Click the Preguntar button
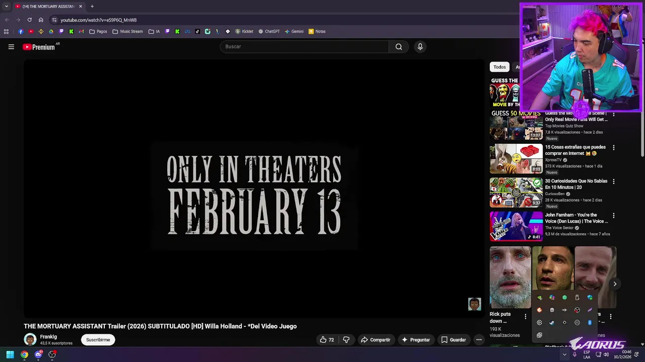The image size is (645, 362). pos(416,340)
